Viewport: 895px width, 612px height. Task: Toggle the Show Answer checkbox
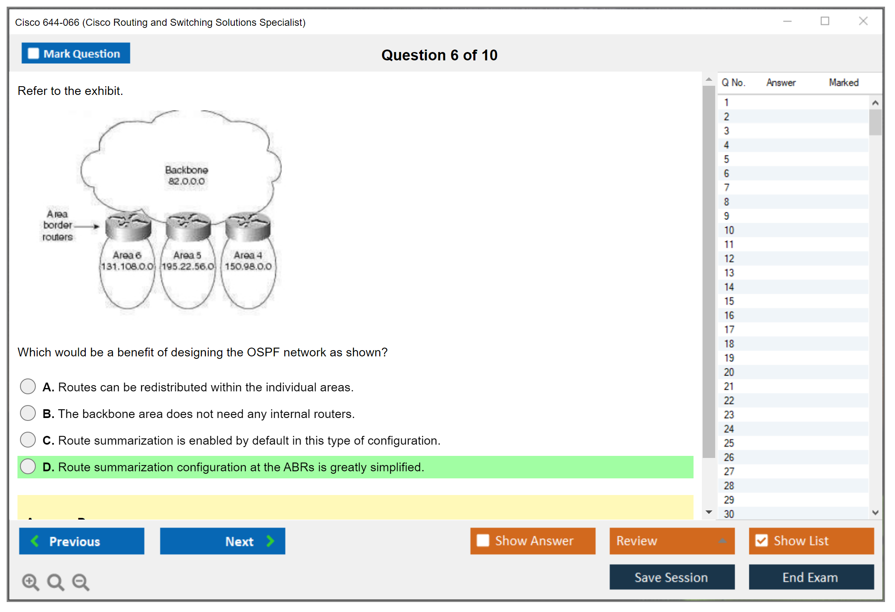point(483,541)
